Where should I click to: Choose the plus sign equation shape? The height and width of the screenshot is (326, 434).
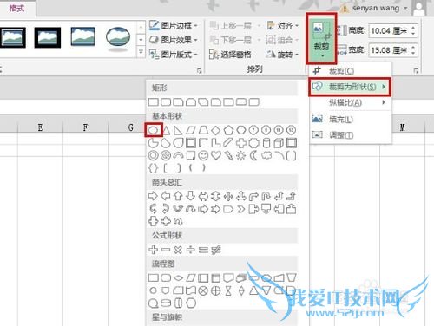(153, 250)
